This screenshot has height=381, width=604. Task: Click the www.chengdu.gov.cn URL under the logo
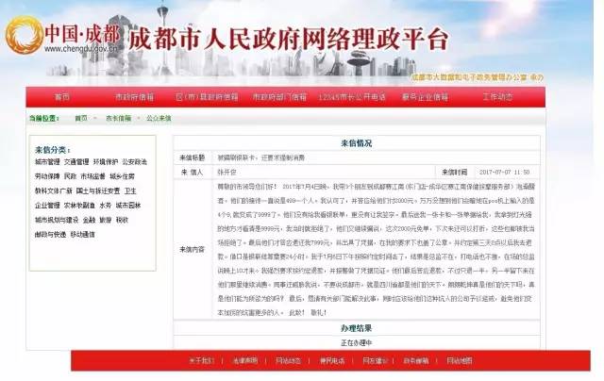tap(80, 49)
